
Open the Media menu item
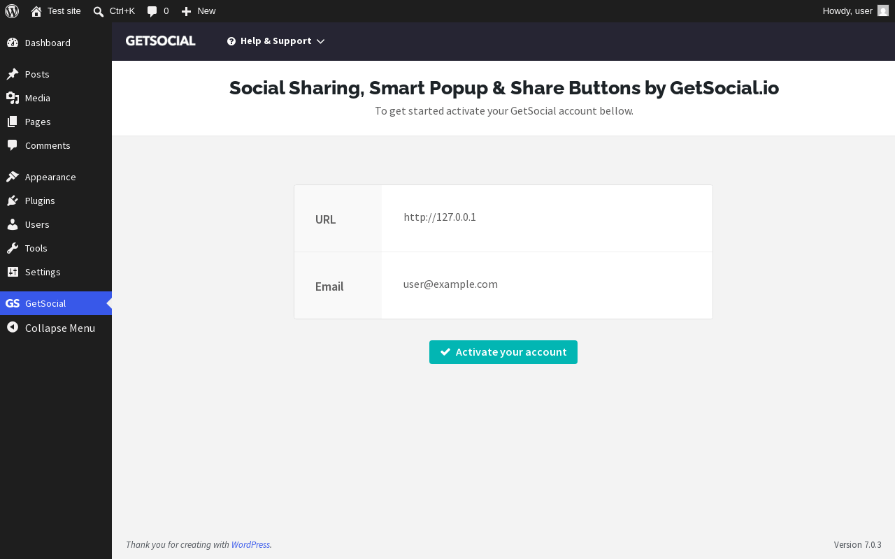click(38, 98)
